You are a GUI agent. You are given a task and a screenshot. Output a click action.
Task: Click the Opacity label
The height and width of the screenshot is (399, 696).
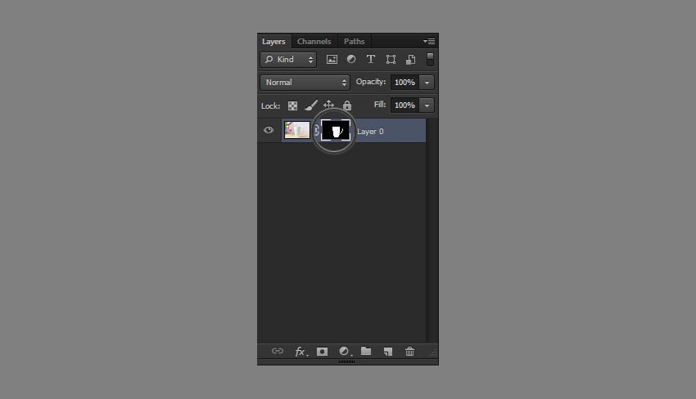pyautogui.click(x=371, y=82)
